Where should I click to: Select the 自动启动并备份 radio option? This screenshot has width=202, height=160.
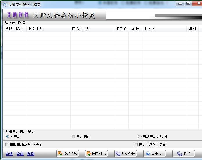140,137
